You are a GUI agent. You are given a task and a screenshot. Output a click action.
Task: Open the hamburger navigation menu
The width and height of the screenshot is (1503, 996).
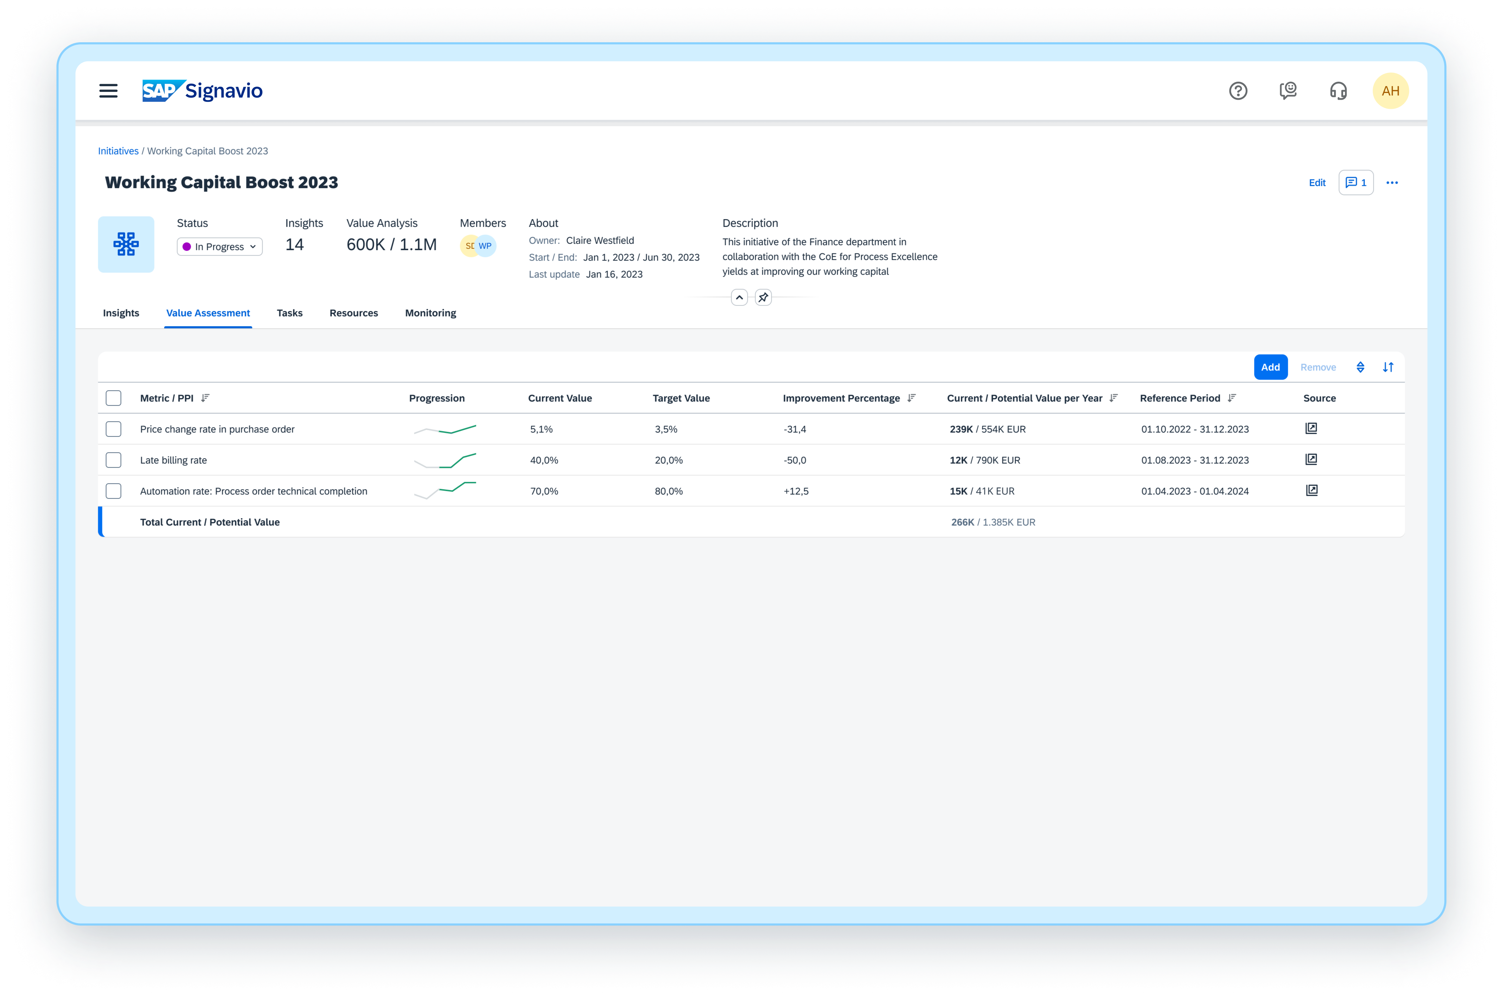pyautogui.click(x=108, y=91)
